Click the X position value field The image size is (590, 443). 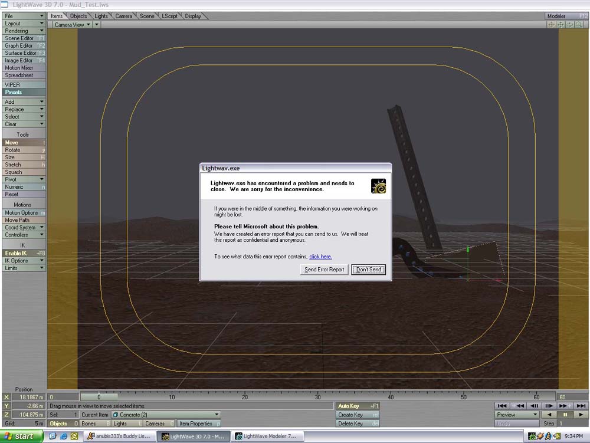pos(28,397)
